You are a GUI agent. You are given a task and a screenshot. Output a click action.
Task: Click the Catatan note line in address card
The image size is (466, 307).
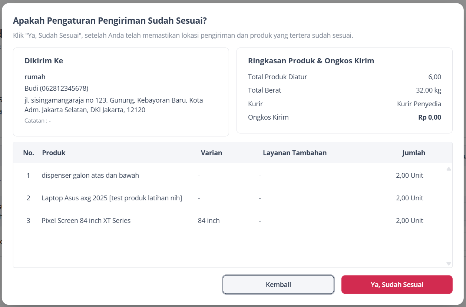(x=37, y=121)
